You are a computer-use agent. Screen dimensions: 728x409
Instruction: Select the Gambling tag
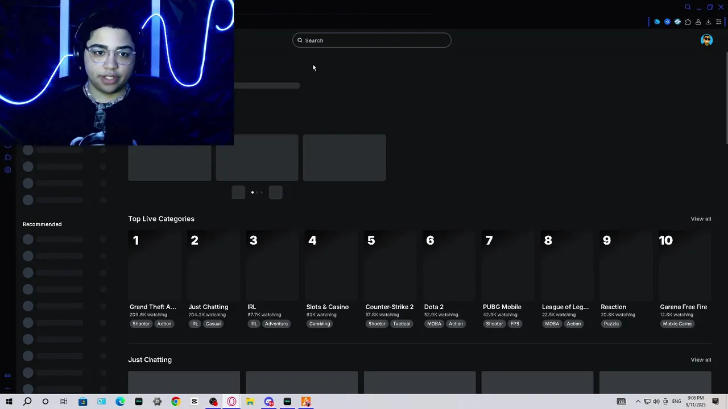320,324
